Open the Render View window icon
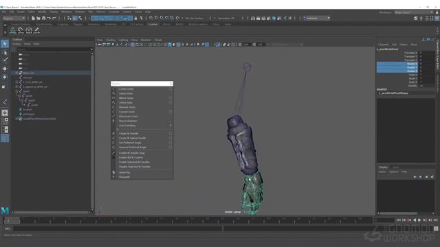 (x=253, y=19)
